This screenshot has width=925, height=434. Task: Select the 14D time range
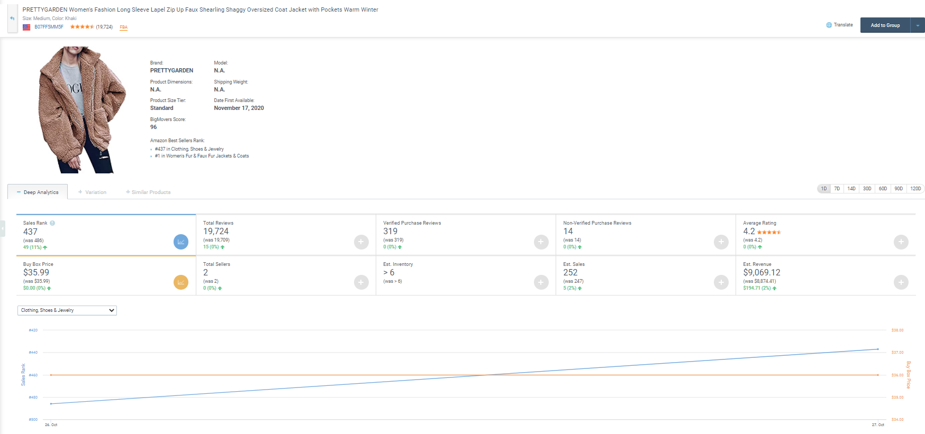851,189
